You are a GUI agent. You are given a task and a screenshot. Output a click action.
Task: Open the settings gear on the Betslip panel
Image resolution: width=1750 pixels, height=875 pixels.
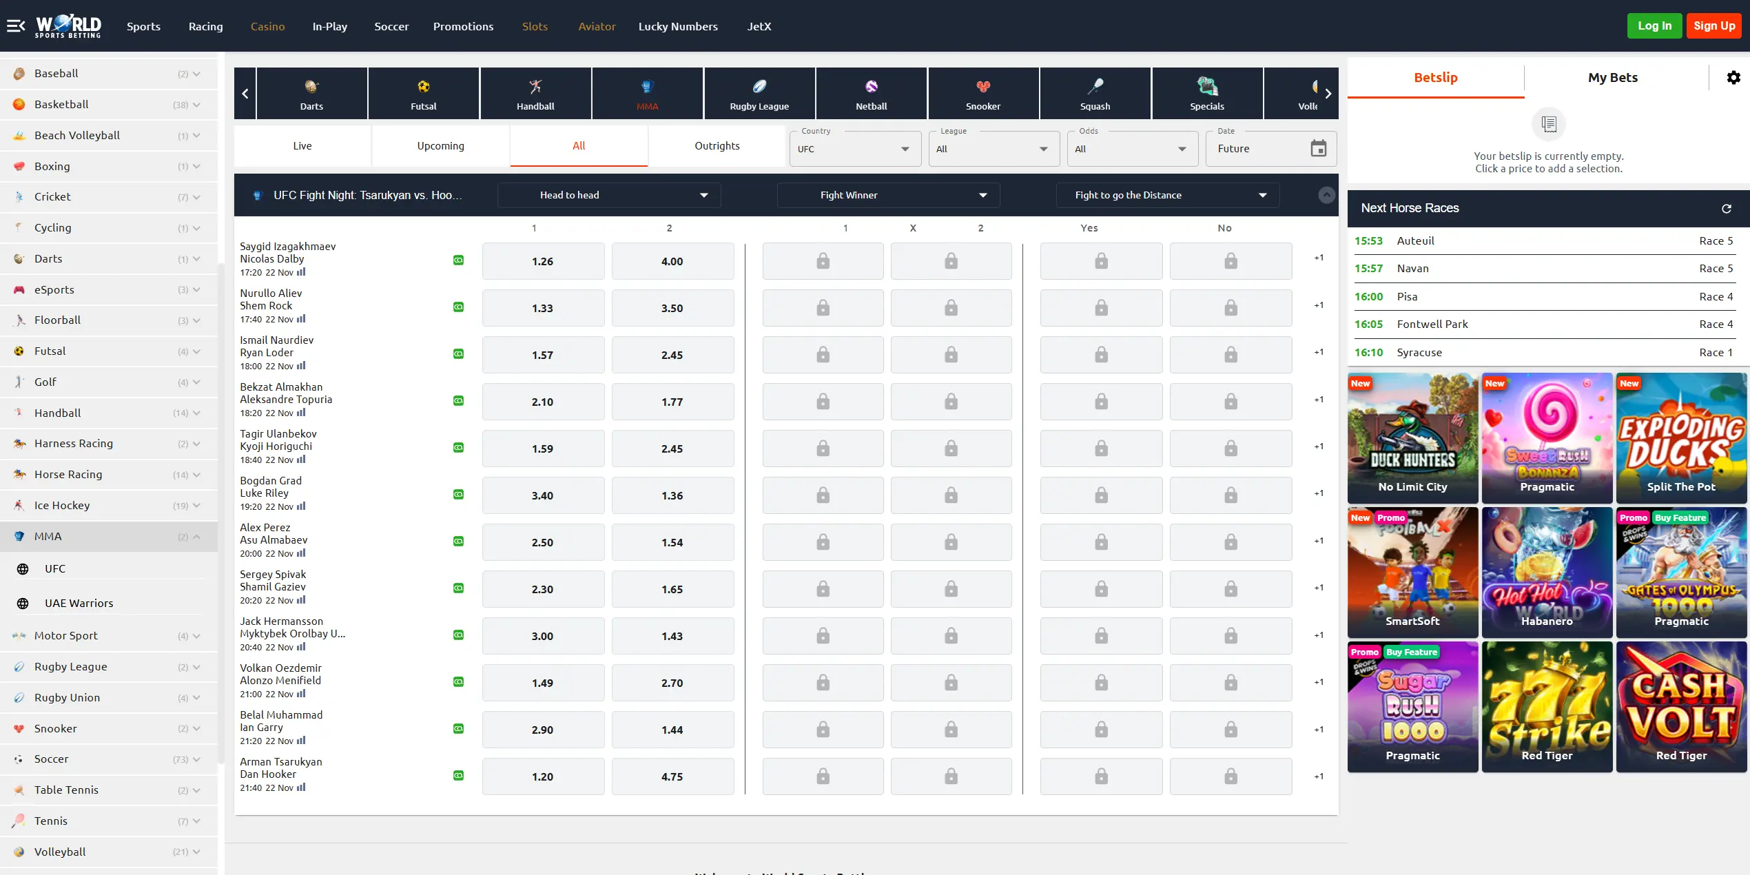[1734, 77]
